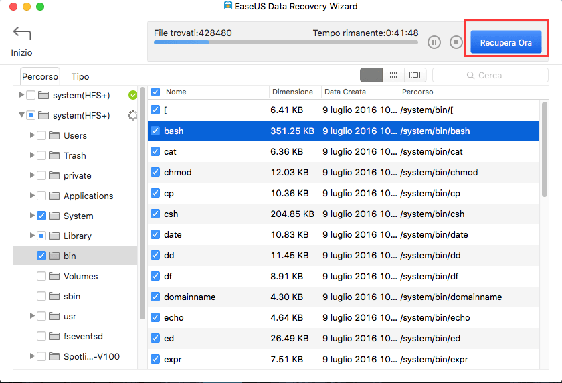Viewport: 562px width, 383px height.
Task: Click the /system/bin/date path cell
Action: click(x=434, y=234)
